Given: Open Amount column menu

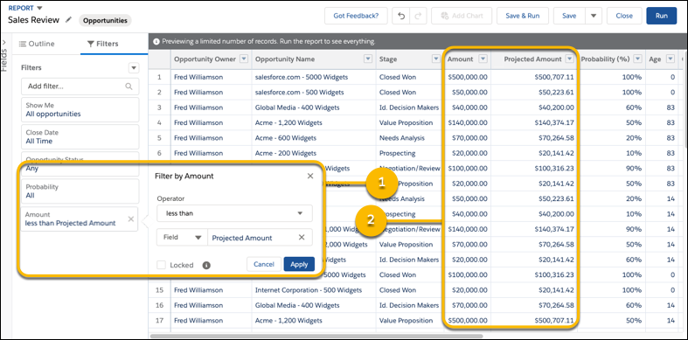Looking at the screenshot, I should pos(483,59).
